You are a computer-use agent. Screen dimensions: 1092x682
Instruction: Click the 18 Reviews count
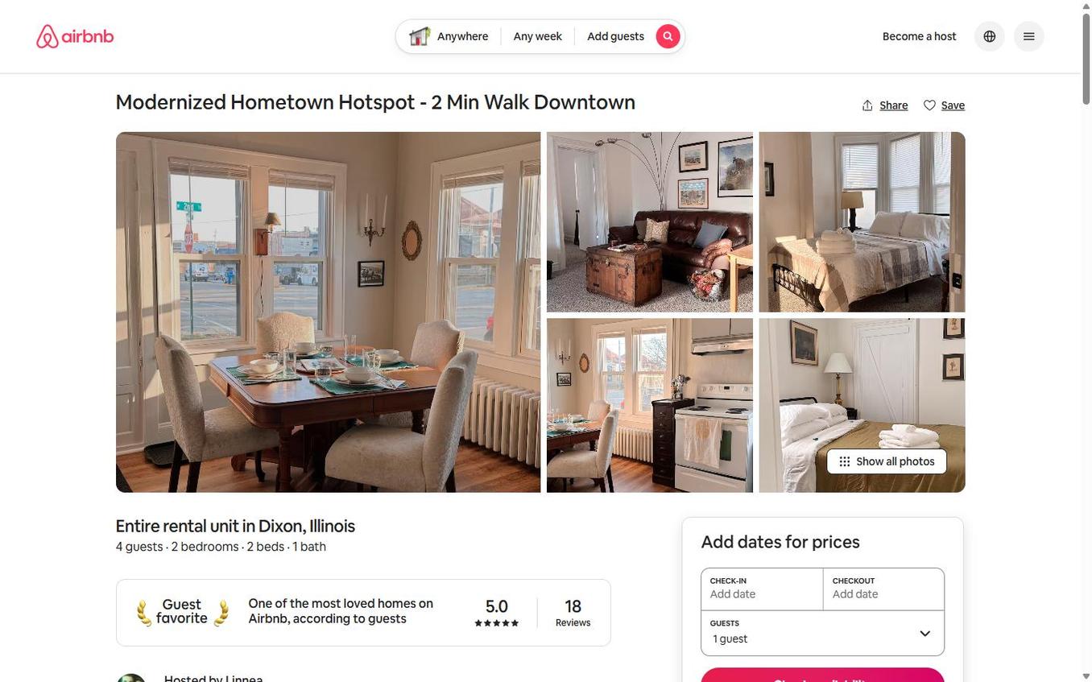coord(573,613)
